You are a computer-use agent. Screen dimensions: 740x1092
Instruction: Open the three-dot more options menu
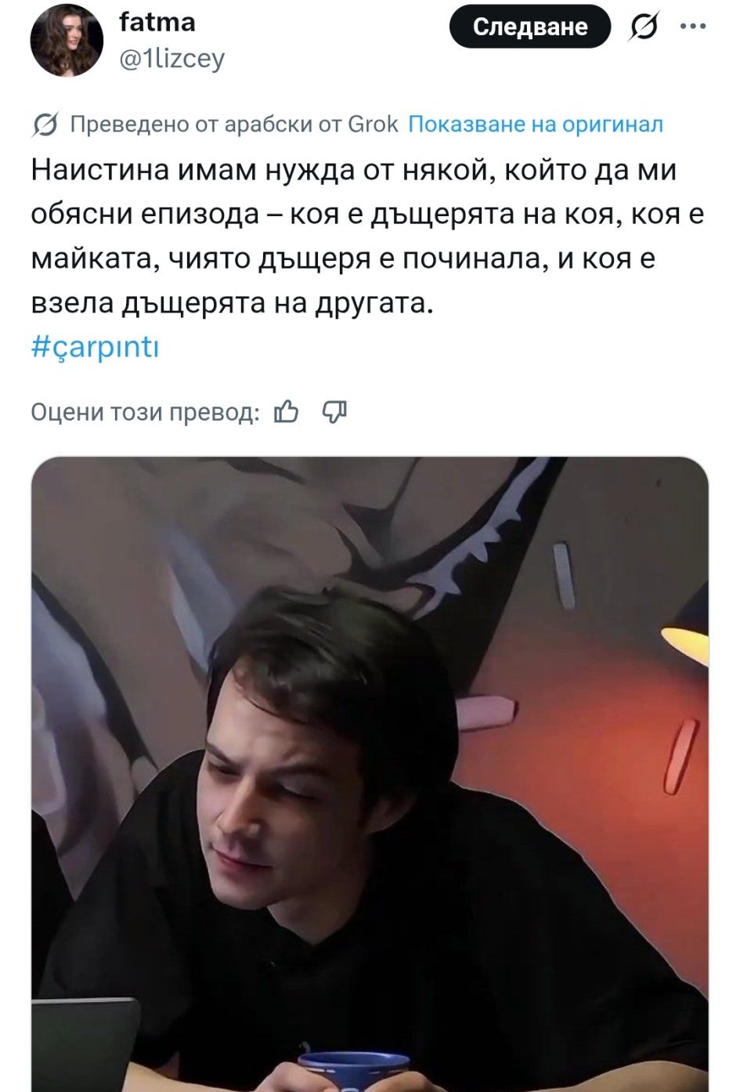pos(693,27)
